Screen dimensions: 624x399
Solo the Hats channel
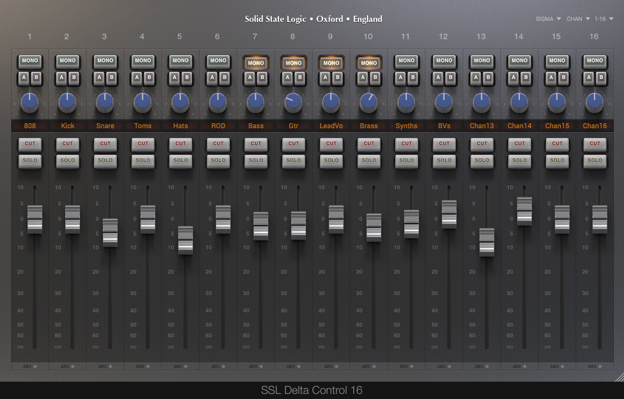point(181,160)
